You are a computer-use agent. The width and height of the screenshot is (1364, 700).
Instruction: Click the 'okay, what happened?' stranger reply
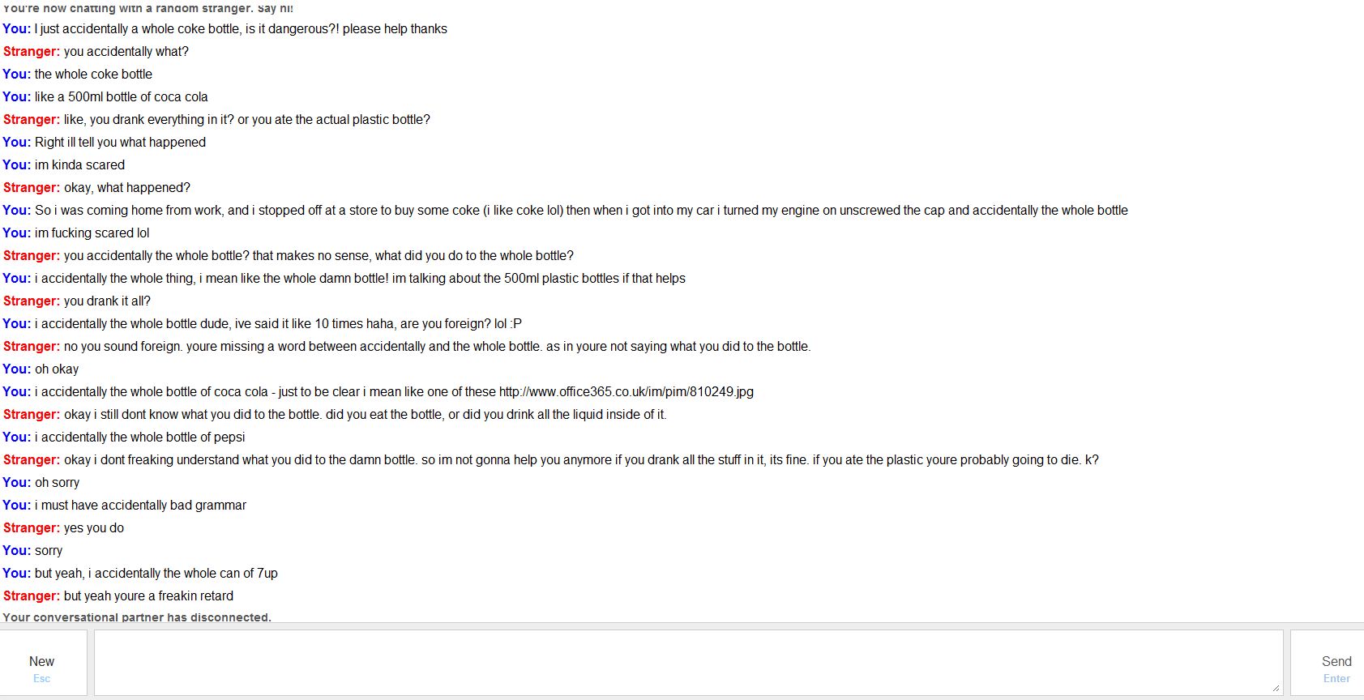[x=126, y=188]
